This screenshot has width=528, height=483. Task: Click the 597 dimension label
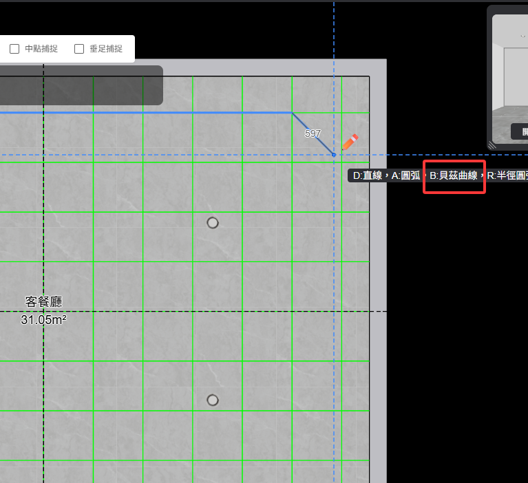pyautogui.click(x=313, y=133)
